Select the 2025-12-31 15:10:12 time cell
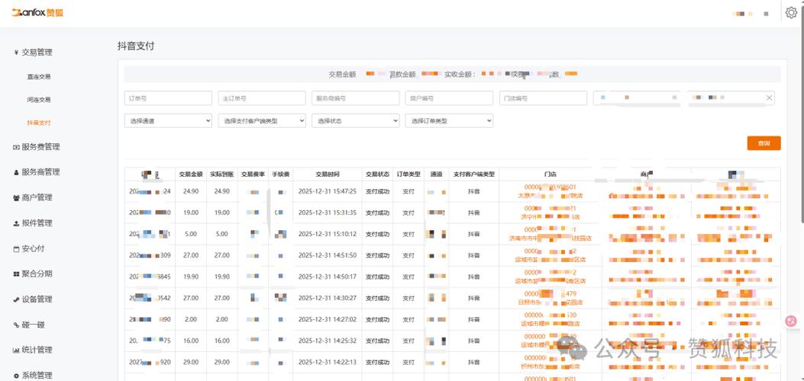This screenshot has height=381, width=804. [x=327, y=234]
